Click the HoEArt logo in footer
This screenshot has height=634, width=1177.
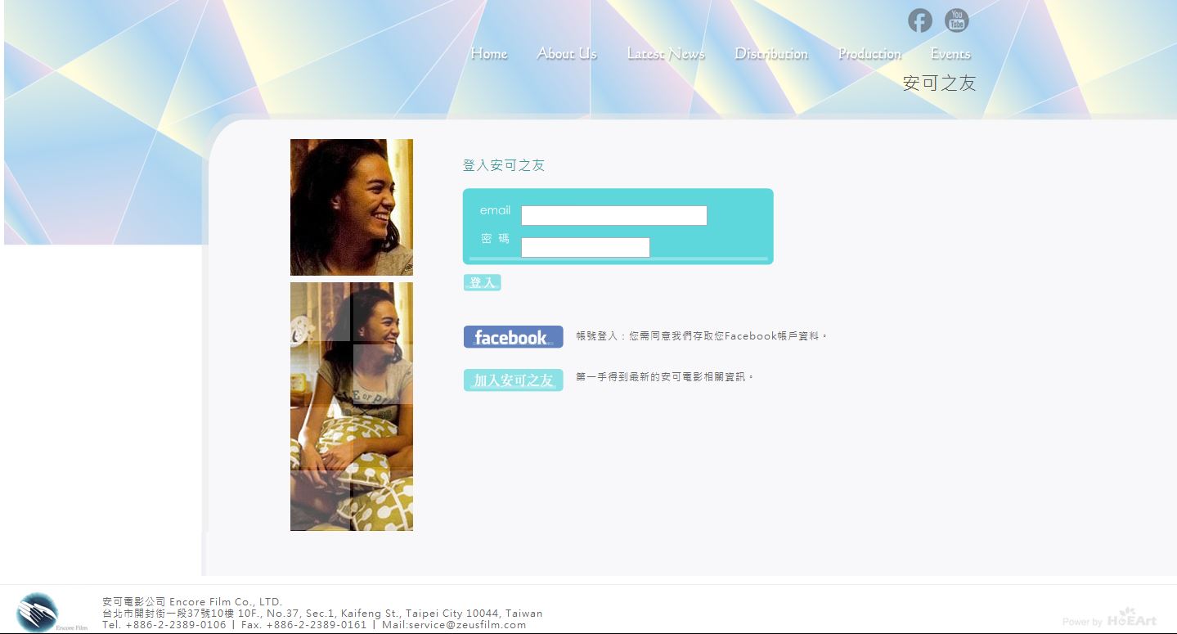(x=1132, y=618)
